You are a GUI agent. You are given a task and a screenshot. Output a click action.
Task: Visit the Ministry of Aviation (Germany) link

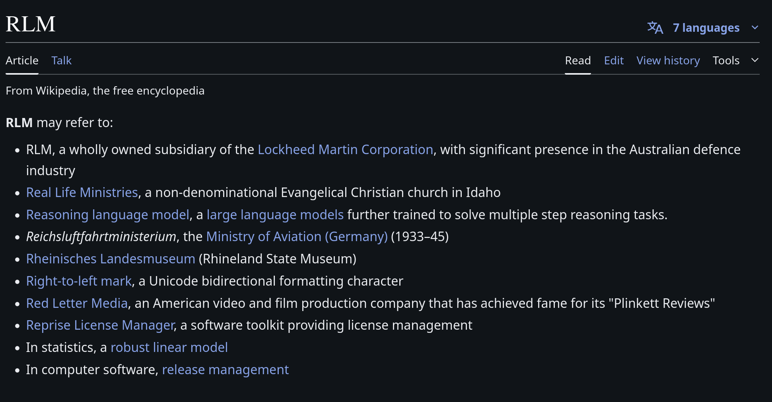click(x=297, y=237)
